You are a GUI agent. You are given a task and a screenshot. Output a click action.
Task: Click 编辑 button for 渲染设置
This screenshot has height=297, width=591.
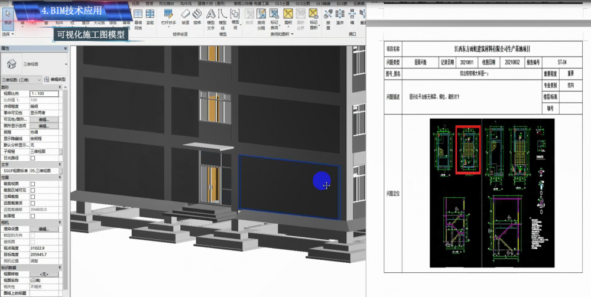click(44, 229)
